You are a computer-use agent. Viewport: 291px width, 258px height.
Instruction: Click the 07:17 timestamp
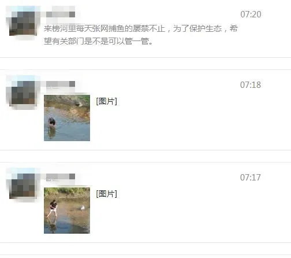pyautogui.click(x=251, y=178)
